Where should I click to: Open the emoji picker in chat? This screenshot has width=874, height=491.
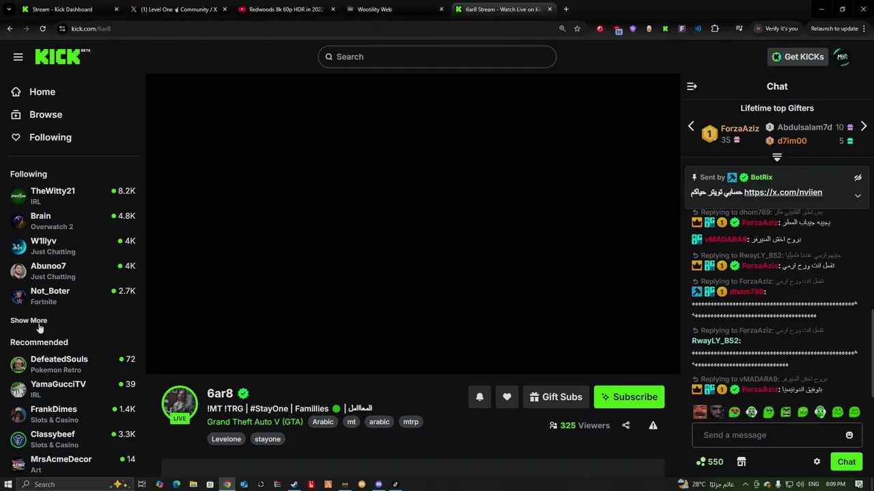tap(849, 435)
